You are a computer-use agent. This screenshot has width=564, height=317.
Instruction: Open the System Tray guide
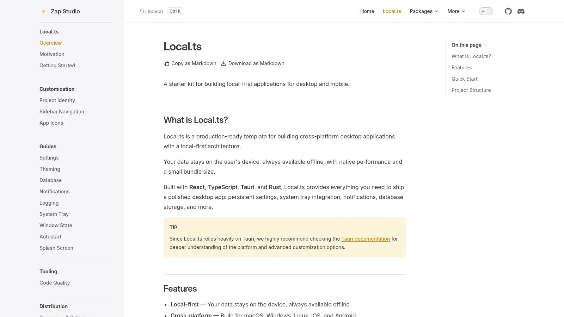(54, 214)
